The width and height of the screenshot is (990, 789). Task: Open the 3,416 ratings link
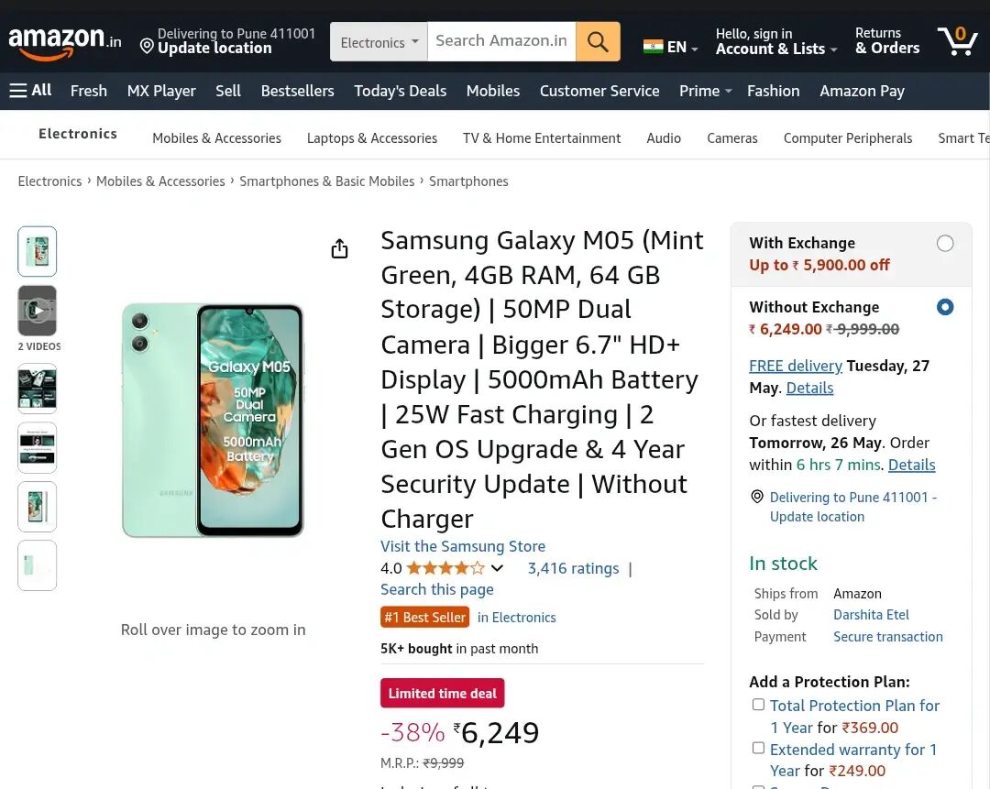[x=573, y=568]
